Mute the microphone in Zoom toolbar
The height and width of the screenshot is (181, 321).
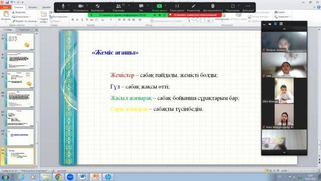(x=63, y=7)
